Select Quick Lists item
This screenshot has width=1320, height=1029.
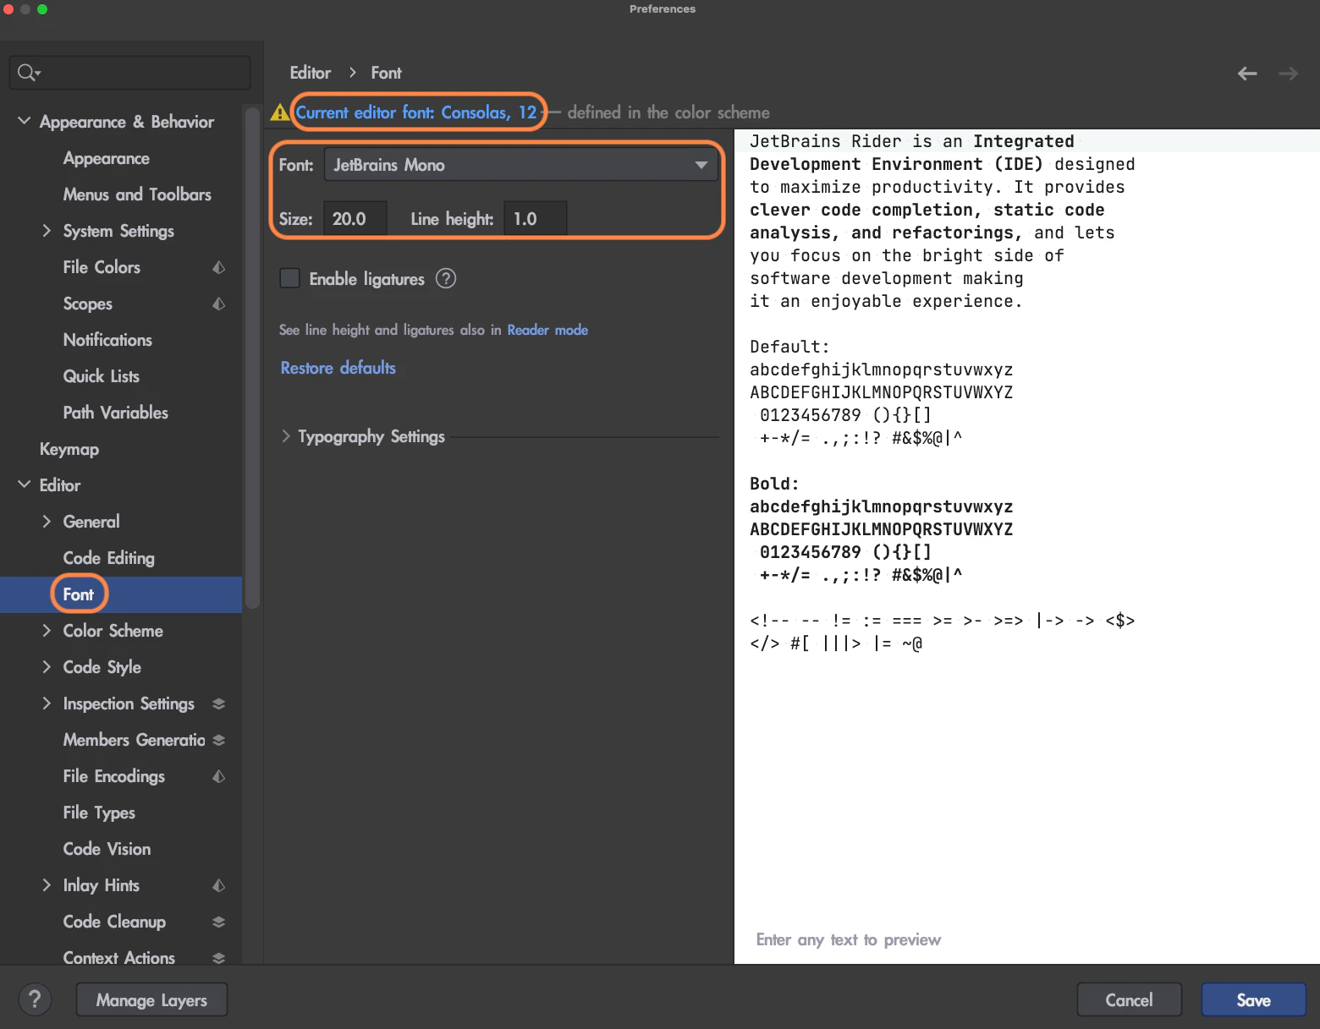pyautogui.click(x=101, y=376)
